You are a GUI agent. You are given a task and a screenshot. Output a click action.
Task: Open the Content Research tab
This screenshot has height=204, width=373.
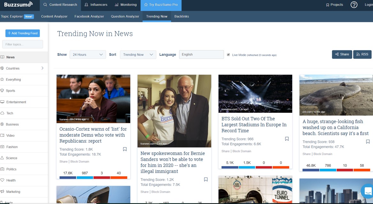click(x=60, y=5)
